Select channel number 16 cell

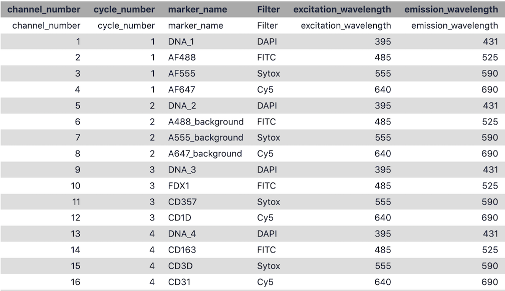[75, 282]
